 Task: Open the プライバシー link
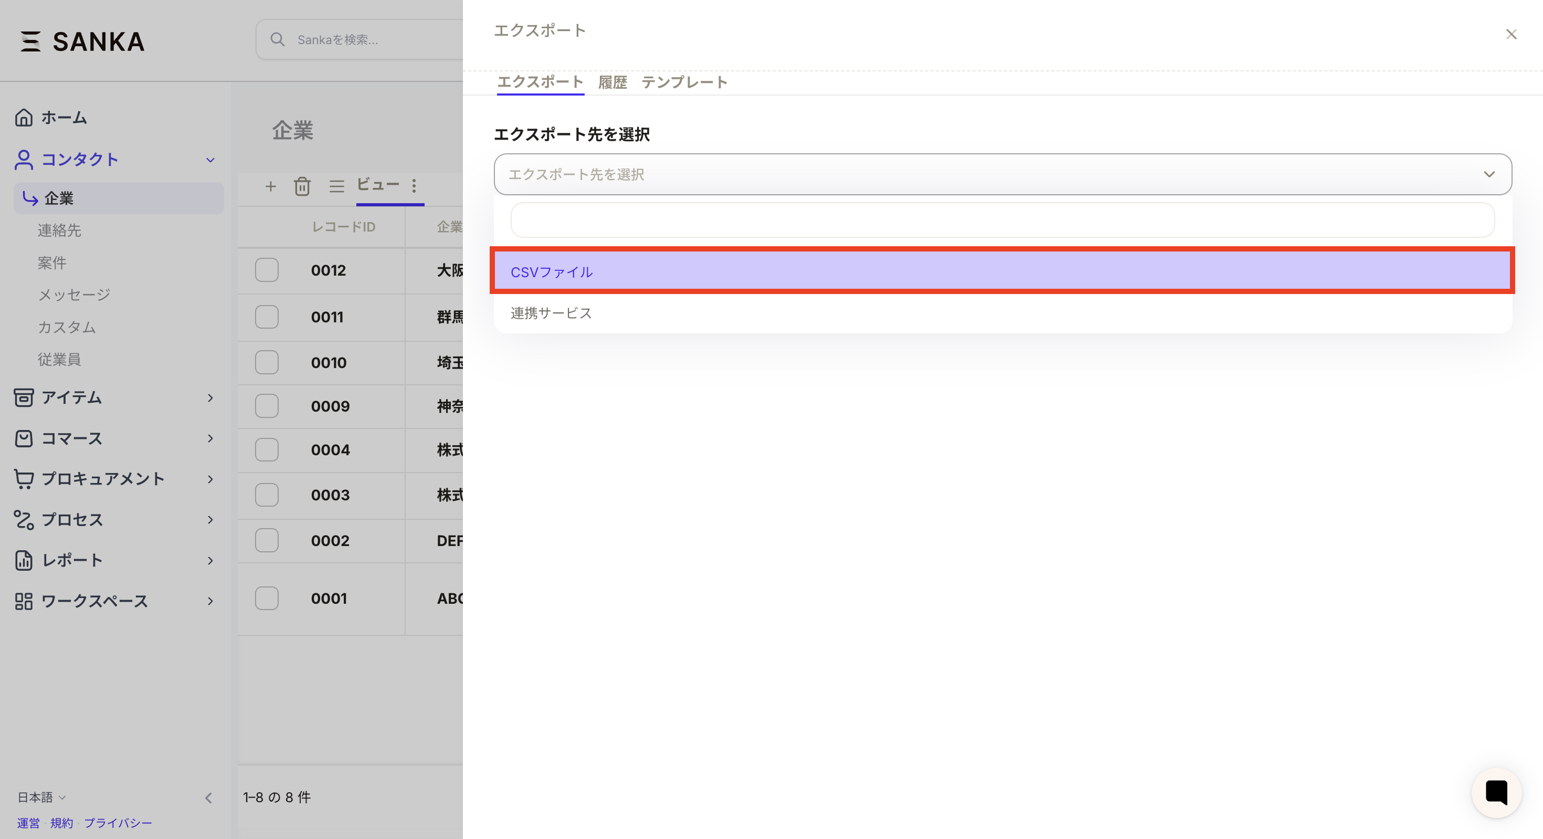[119, 823]
